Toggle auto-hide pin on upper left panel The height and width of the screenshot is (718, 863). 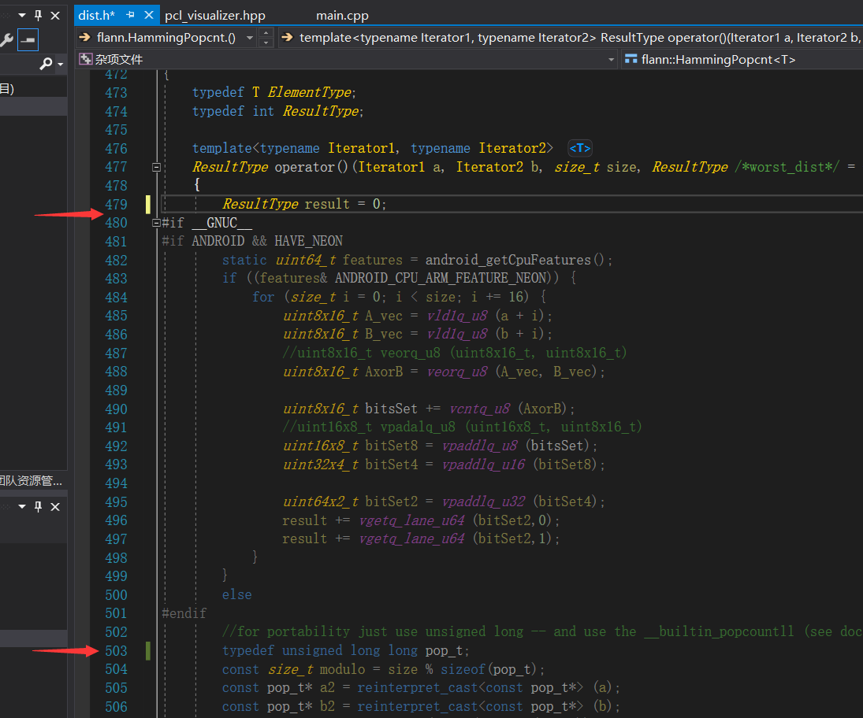pyautogui.click(x=38, y=15)
